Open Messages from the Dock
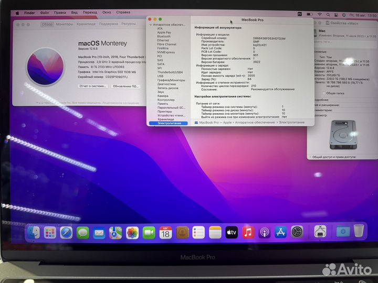 83,233
